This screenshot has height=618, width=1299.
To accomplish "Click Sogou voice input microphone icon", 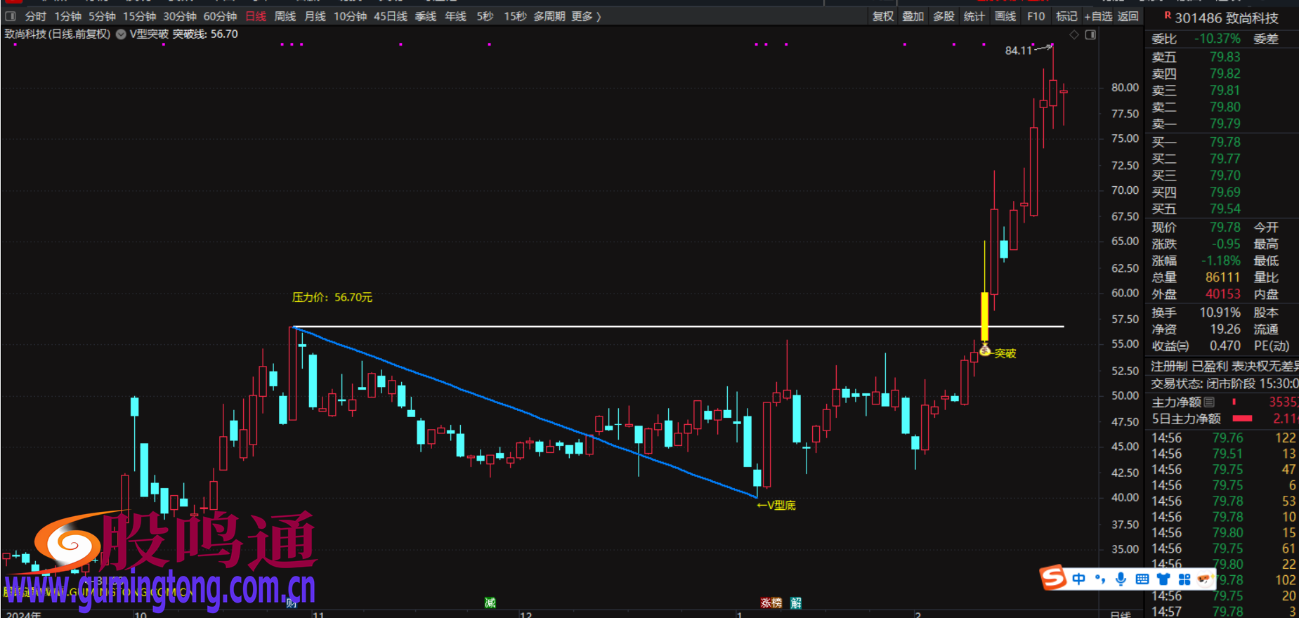I will 1121,579.
